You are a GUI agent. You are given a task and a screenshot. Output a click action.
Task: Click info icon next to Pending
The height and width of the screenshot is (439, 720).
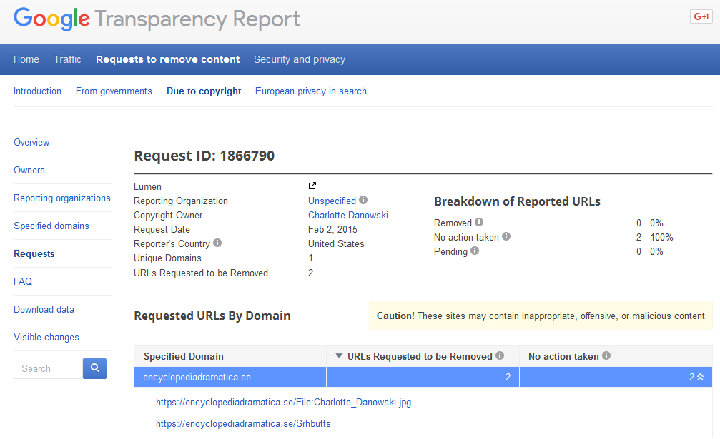point(475,251)
